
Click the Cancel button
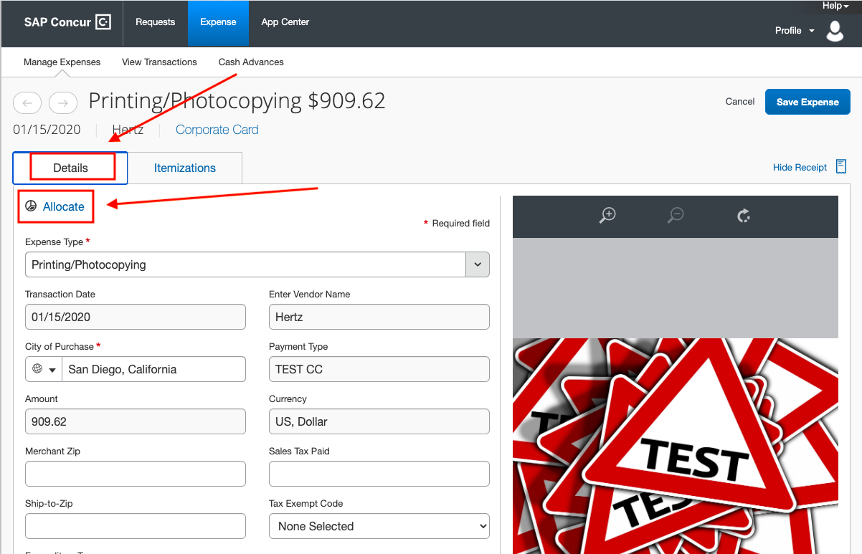click(x=740, y=102)
